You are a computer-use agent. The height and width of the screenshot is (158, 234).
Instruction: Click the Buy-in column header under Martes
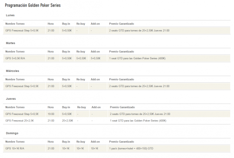(x=66, y=52)
